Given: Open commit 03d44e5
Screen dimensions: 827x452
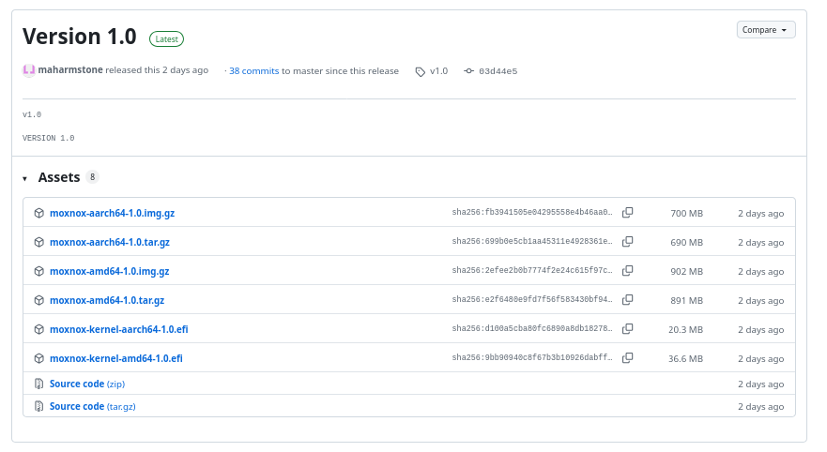Looking at the screenshot, I should pos(498,71).
